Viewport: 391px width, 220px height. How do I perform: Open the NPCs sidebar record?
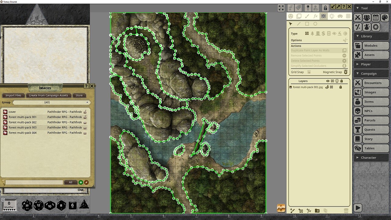(x=371, y=111)
